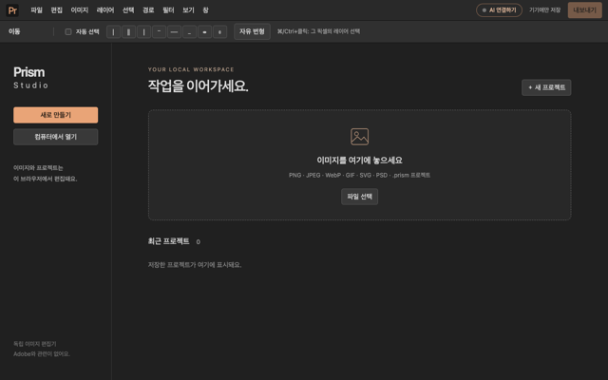The width and height of the screenshot is (608, 380).
Task: Click the 이미지를 여기에 놓으세요 drop zone text
Action: (359, 161)
